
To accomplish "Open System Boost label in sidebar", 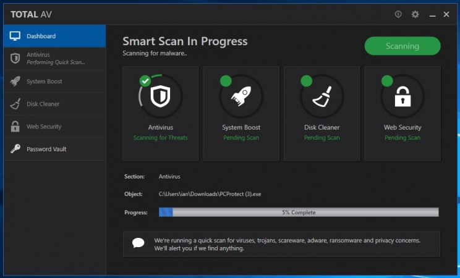I will (x=45, y=81).
